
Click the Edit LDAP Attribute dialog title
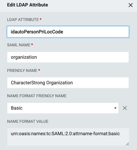point(28,5)
